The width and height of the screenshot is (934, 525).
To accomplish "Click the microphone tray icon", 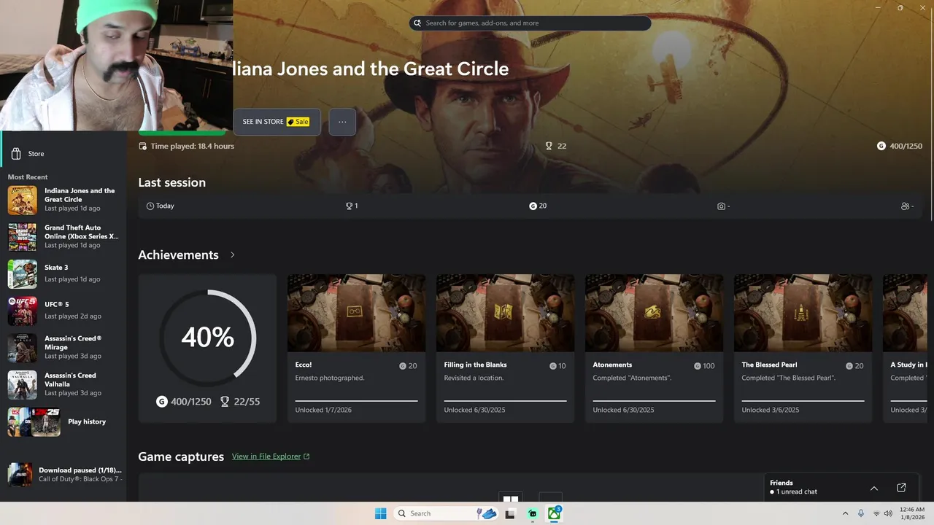I will click(861, 513).
